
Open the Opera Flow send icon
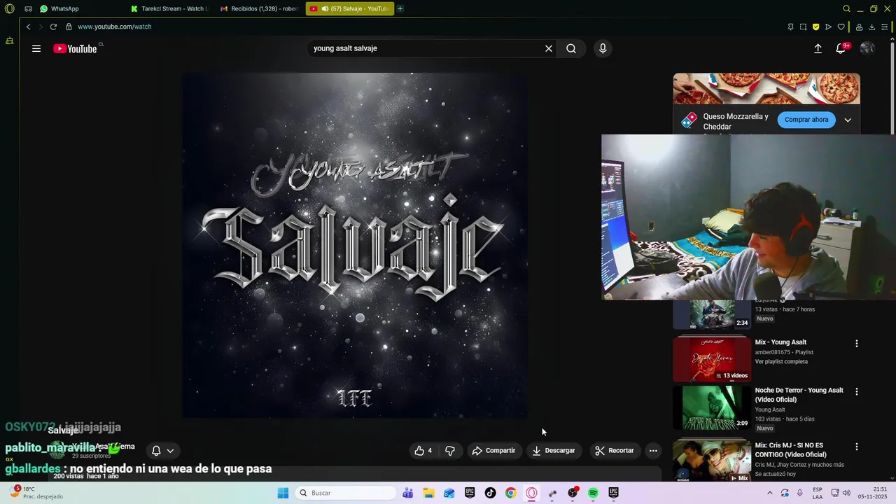(x=828, y=27)
